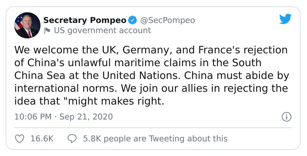Open 5.8K people are Tweeting about this

[x=155, y=138]
